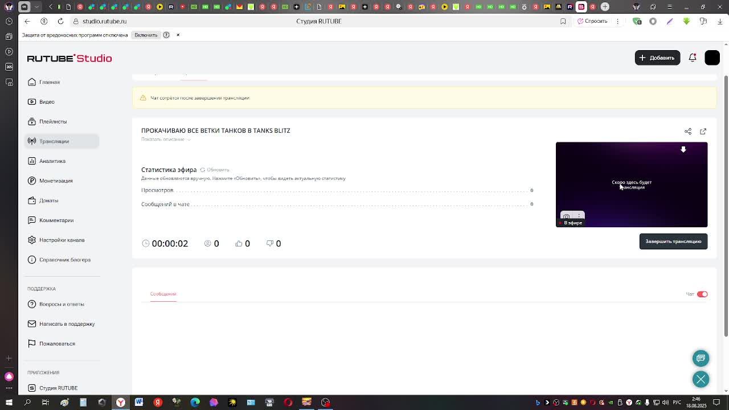Bookmark this page with bookmark icon
Image resolution: width=729 pixels, height=410 pixels.
563,21
